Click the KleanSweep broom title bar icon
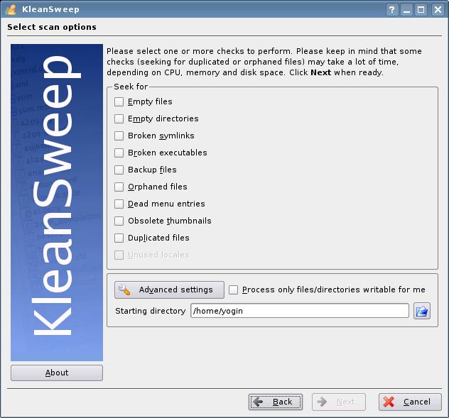The width and height of the screenshot is (449, 418). coord(11,9)
